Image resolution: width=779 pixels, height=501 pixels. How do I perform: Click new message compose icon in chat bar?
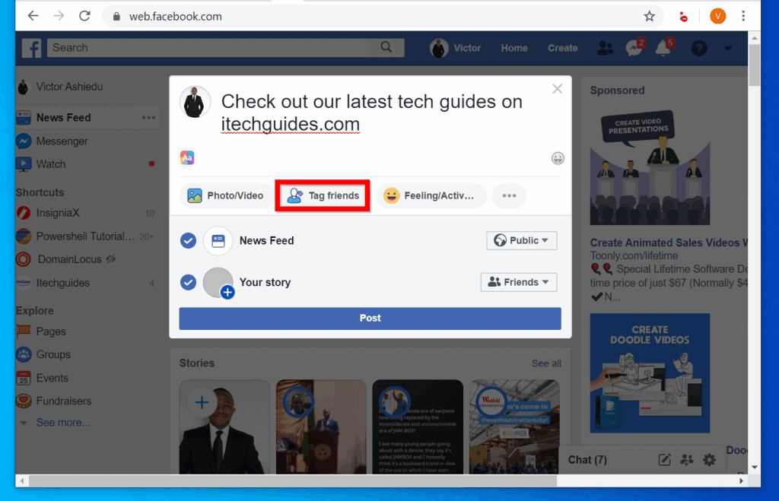point(664,460)
